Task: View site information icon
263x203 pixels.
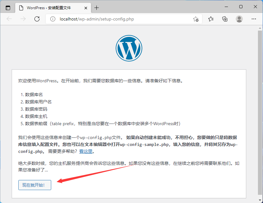Action: (53, 19)
